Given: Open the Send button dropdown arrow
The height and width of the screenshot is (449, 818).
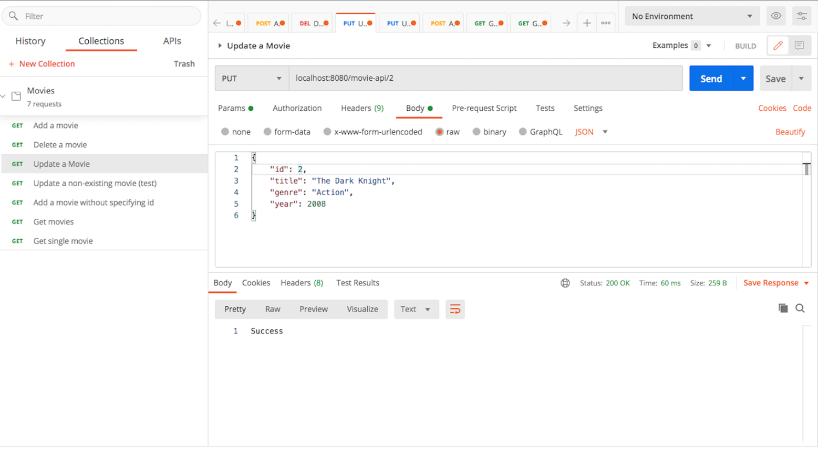Looking at the screenshot, I should coord(743,79).
